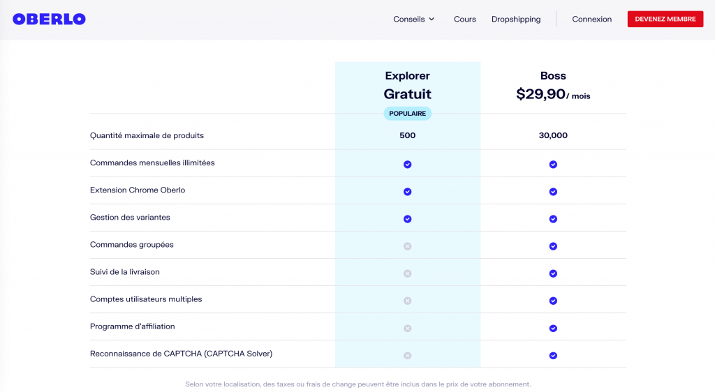Click Boss checkmark for Reconnaissance de CAPTCHA
This screenshot has width=715, height=392.
(553, 356)
